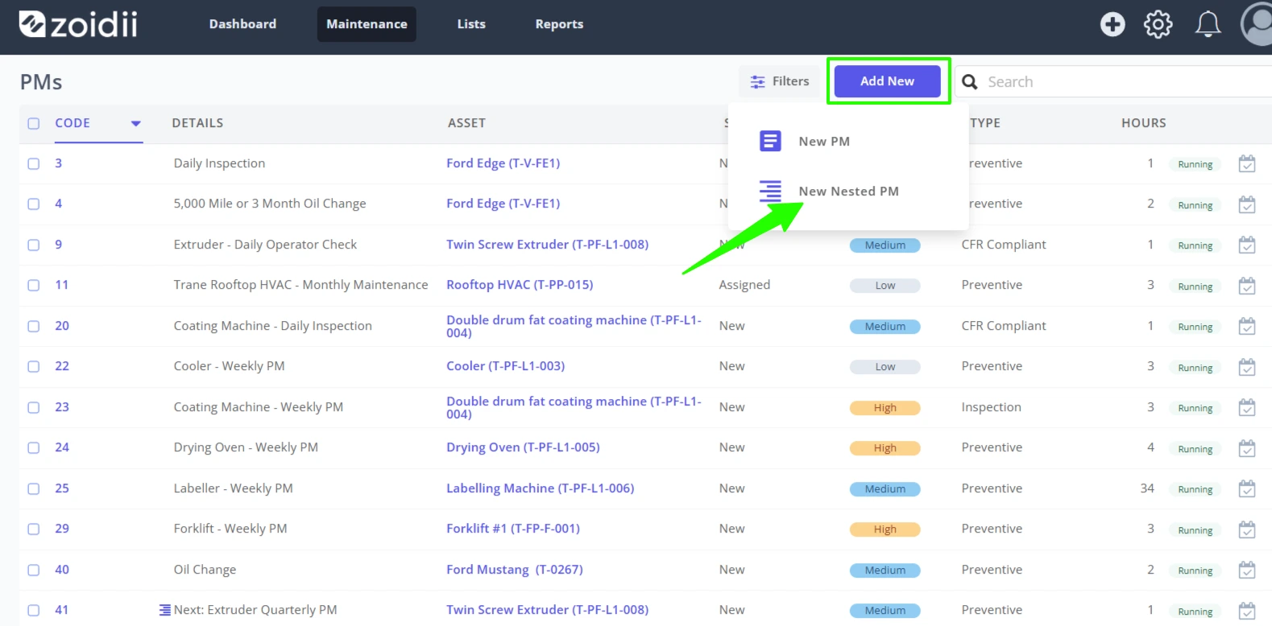Check the box for PM 3
The image size is (1272, 626).
[34, 163]
